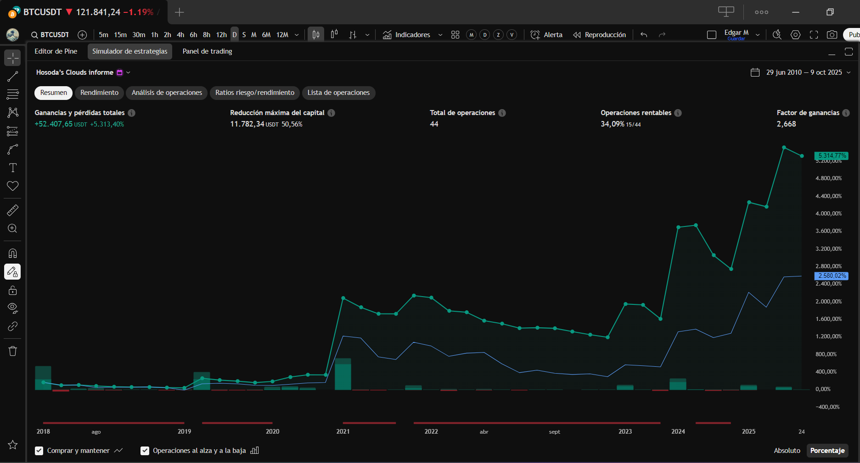Toggle Operaciones al alza y a la baja
Screen dimensions: 860x463
(145, 451)
